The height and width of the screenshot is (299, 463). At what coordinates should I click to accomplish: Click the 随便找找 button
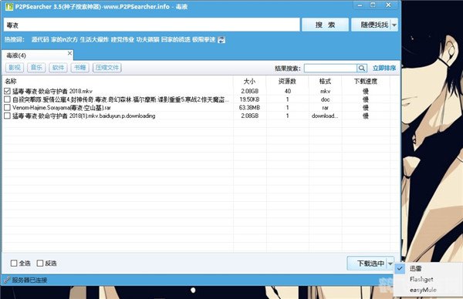pos(374,25)
